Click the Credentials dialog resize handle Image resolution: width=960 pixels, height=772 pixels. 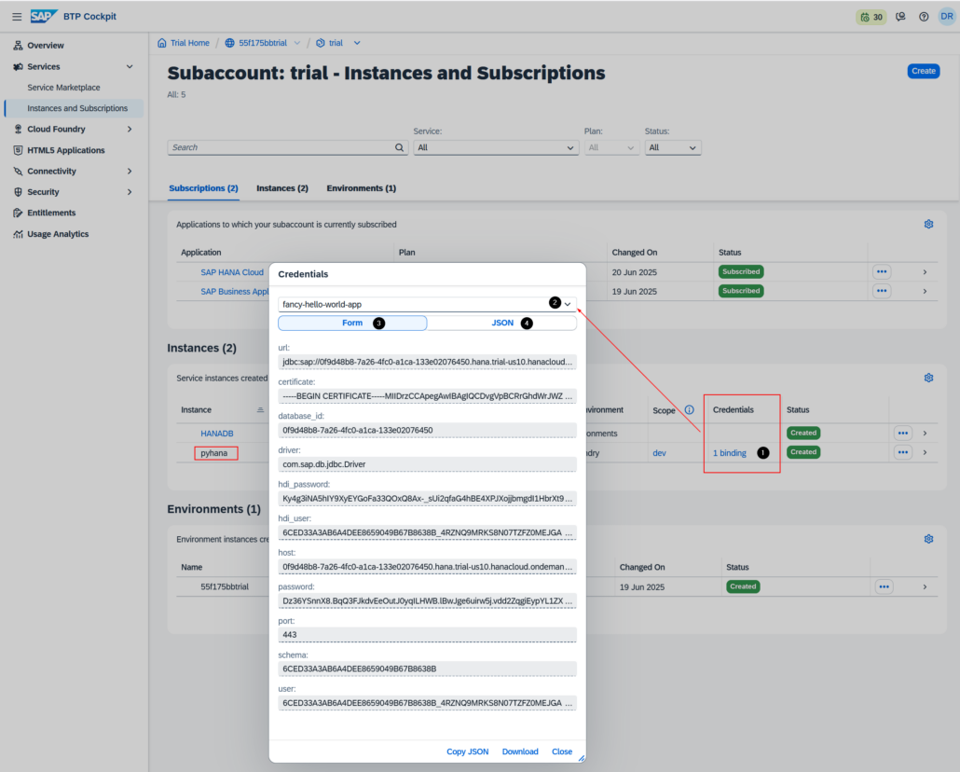point(581,758)
